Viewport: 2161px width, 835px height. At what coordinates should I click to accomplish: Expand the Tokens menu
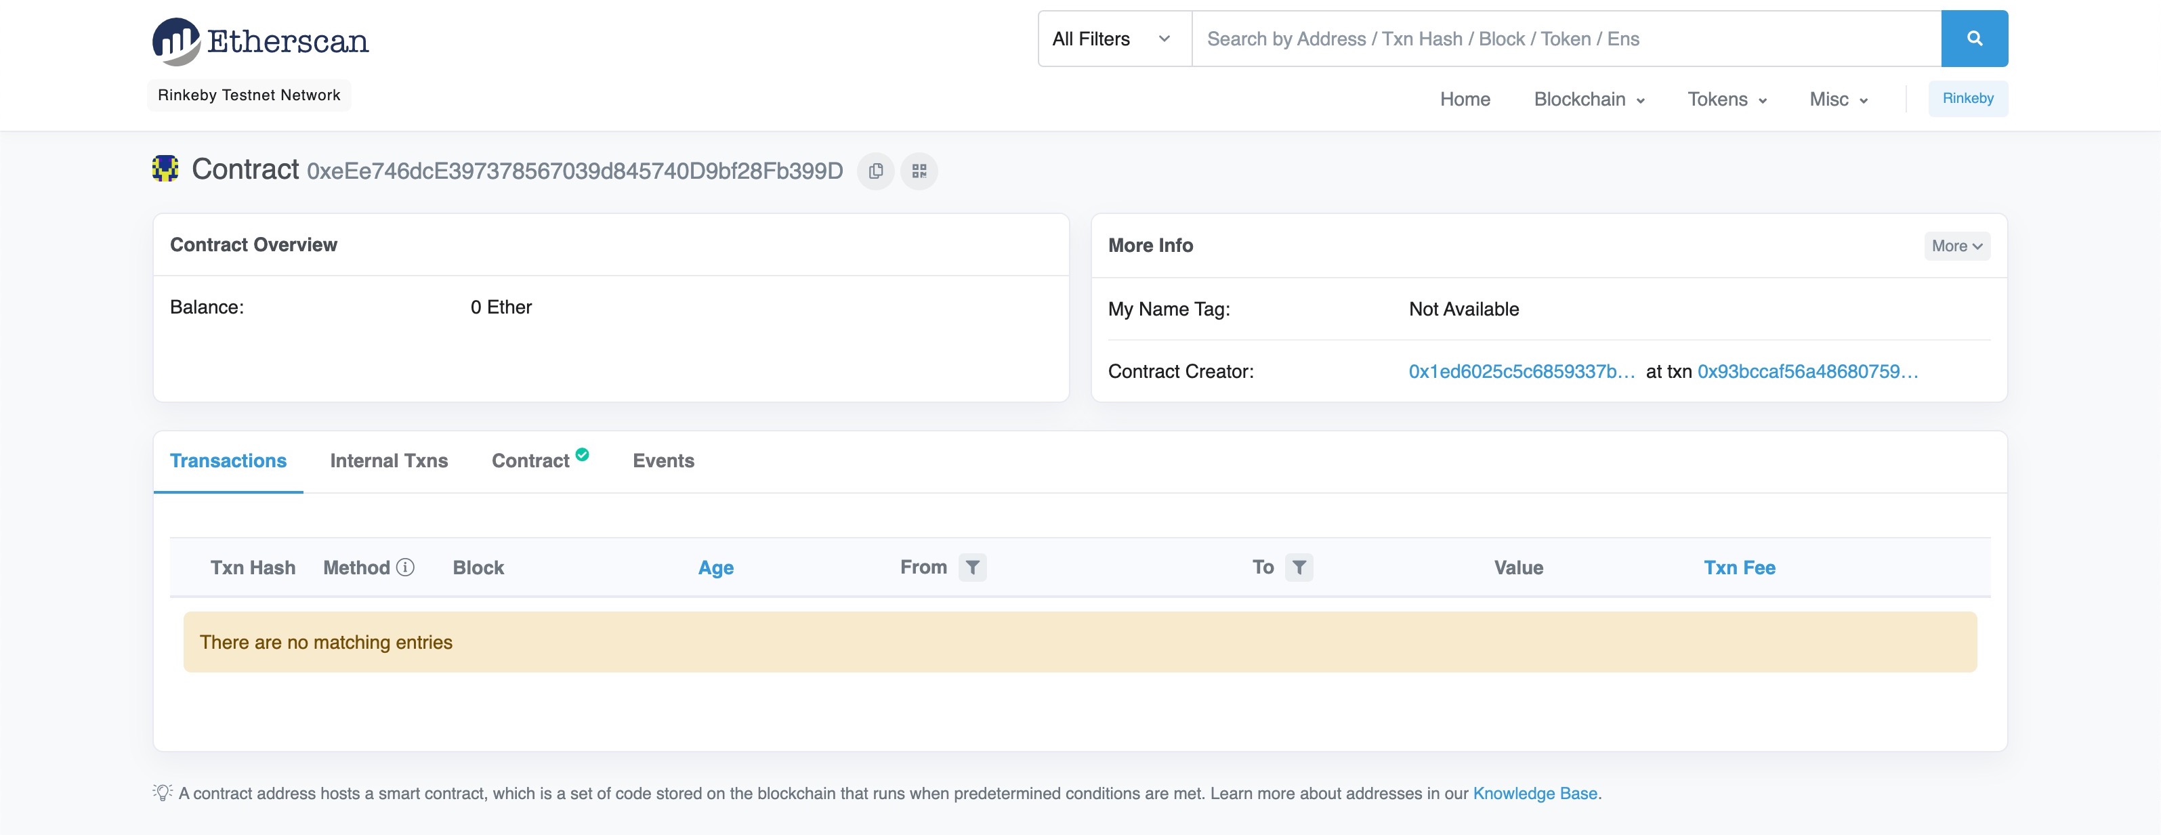pos(1727,99)
